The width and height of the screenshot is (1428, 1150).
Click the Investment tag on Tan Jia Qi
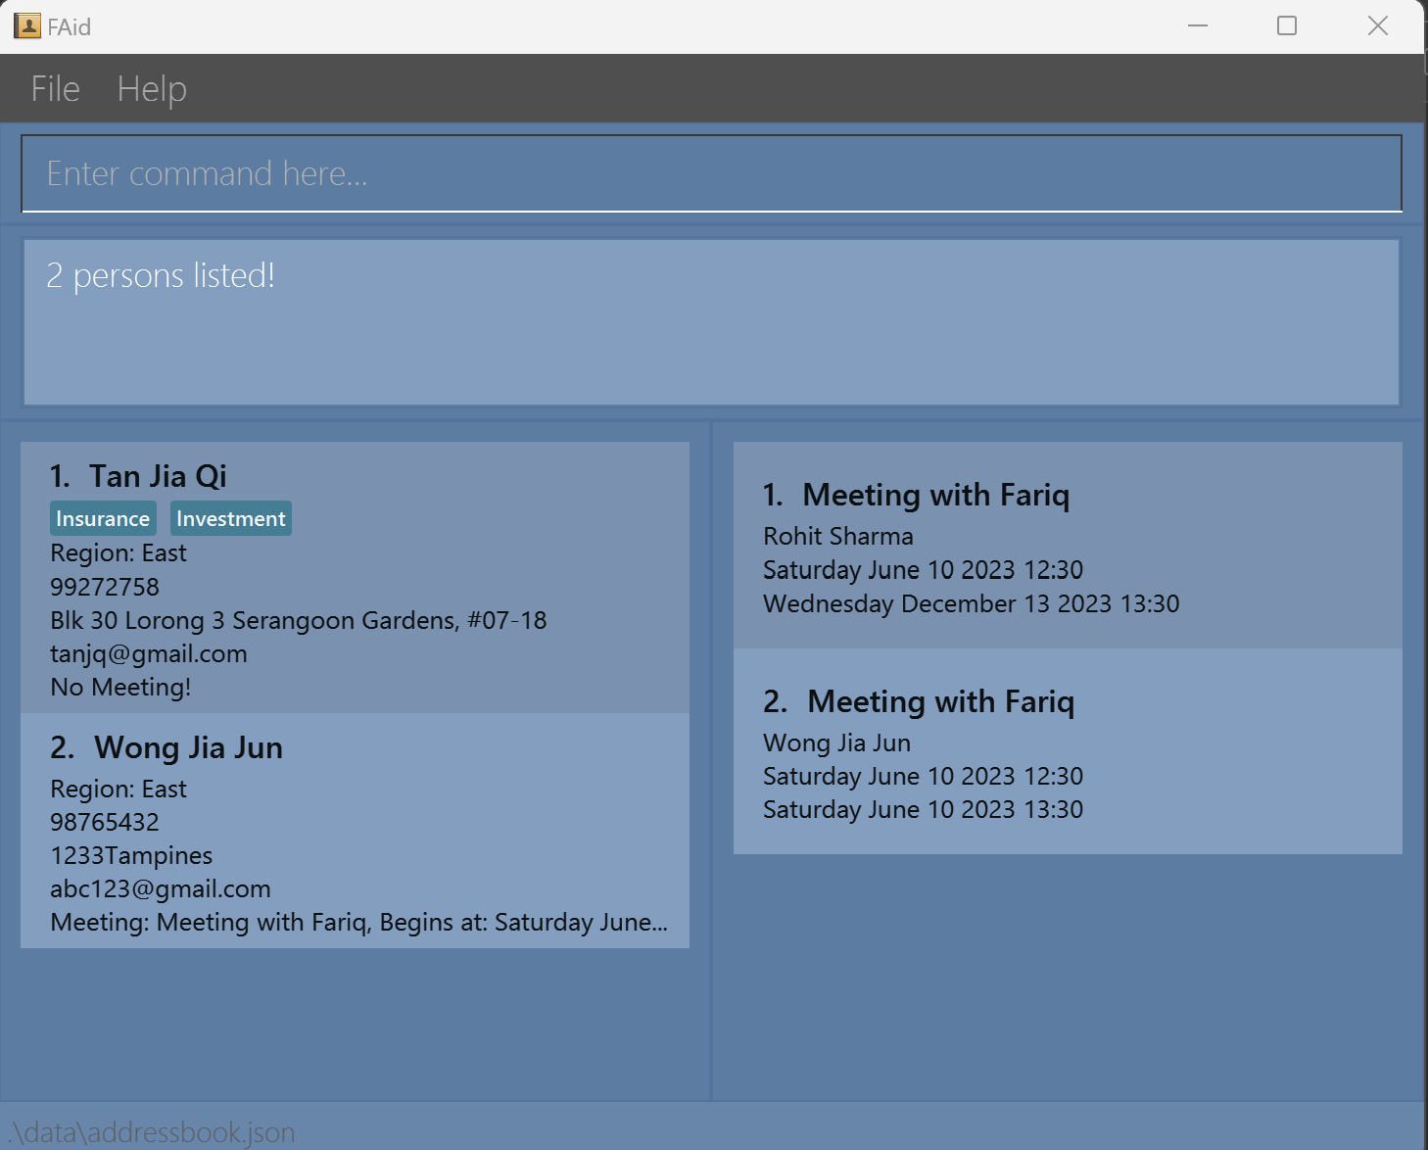(231, 518)
